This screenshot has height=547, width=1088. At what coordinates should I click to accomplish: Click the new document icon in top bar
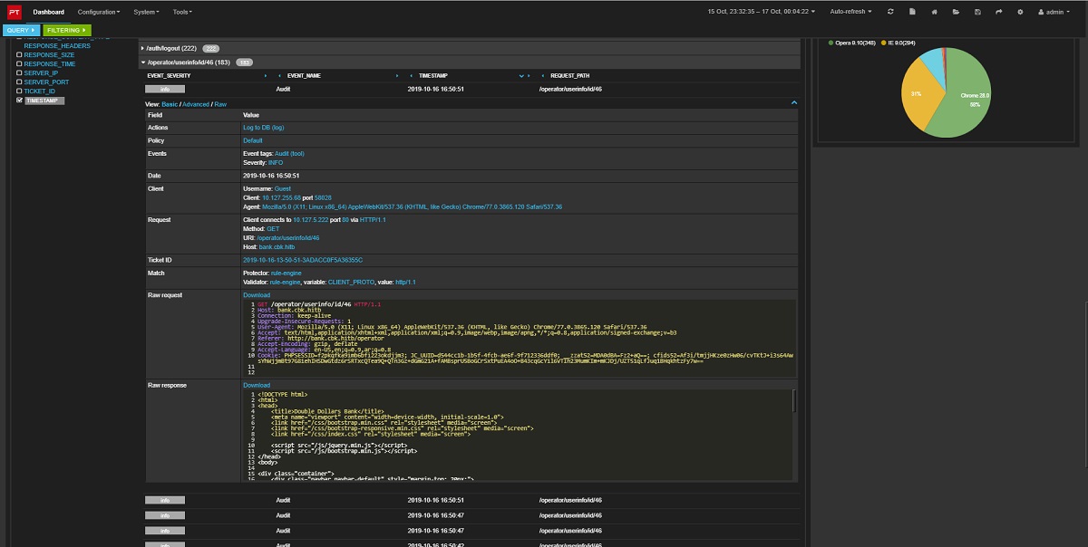[911, 12]
